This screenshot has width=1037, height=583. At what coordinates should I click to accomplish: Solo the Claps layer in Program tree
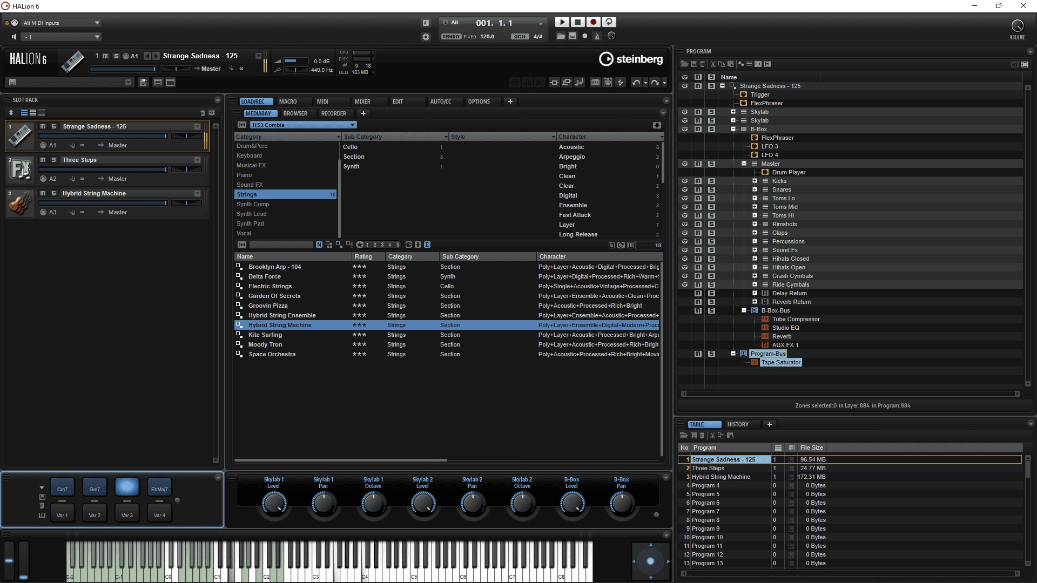[711, 233]
